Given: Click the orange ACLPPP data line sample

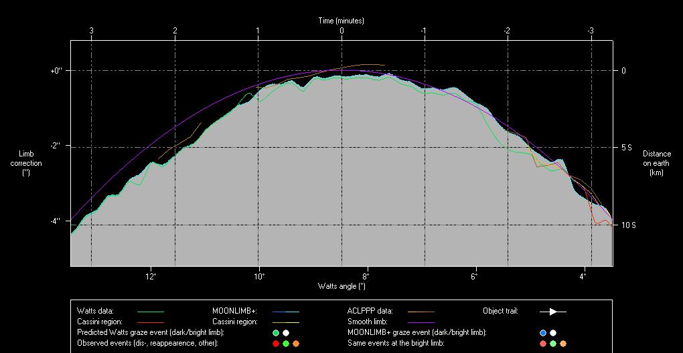Looking at the screenshot, I should [421, 312].
